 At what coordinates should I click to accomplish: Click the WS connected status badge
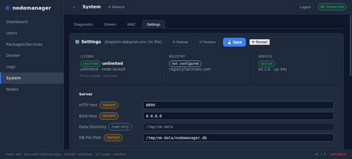pos(332,7)
